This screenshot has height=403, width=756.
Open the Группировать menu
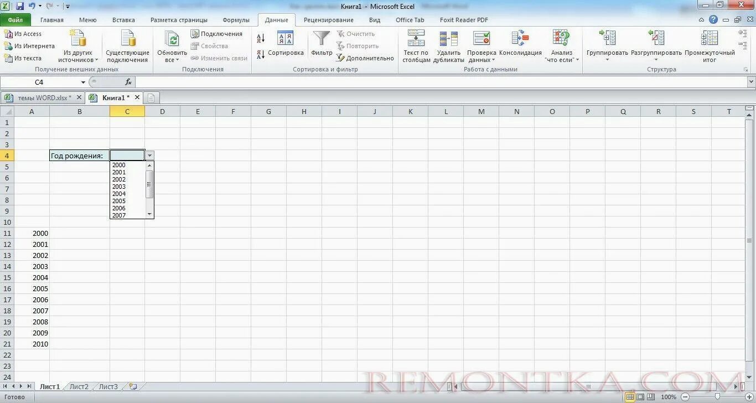click(x=607, y=46)
